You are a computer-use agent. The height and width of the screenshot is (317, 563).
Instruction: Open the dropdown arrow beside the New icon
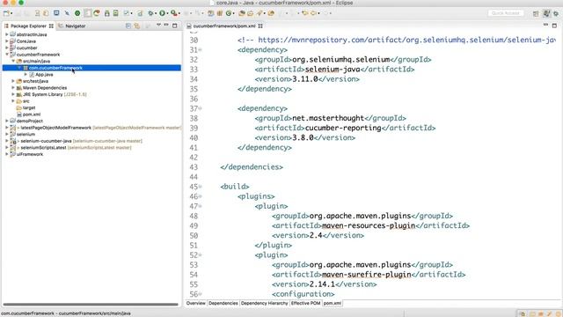(11, 14)
